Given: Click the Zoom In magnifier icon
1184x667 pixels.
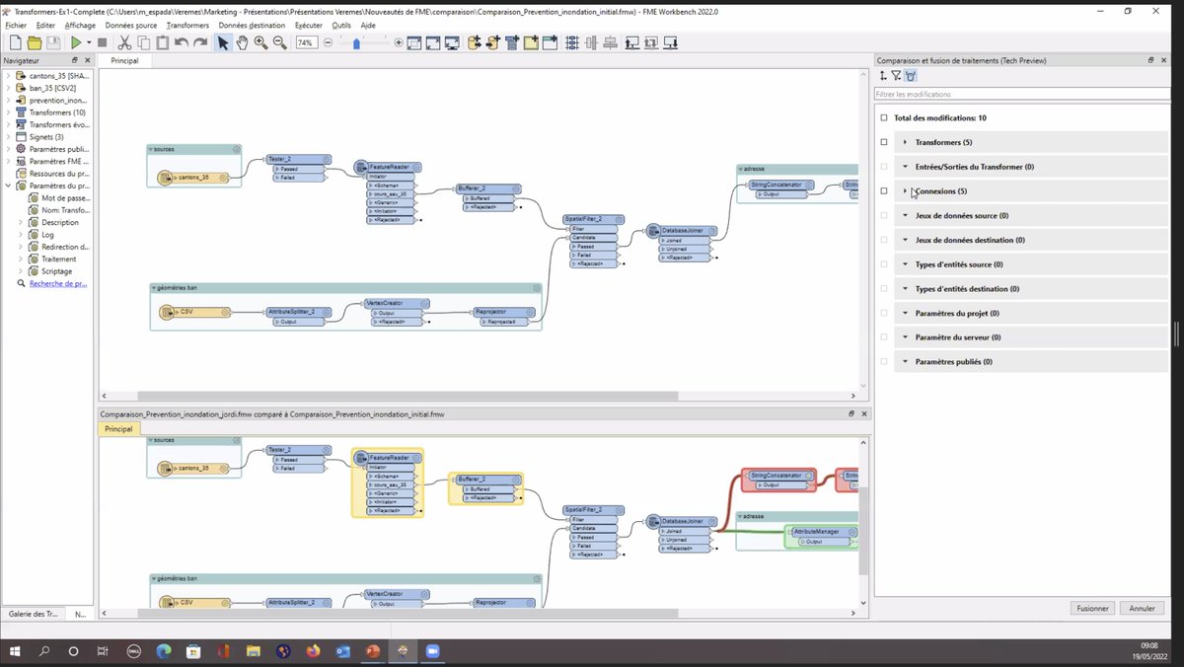Looking at the screenshot, I should click(x=259, y=42).
